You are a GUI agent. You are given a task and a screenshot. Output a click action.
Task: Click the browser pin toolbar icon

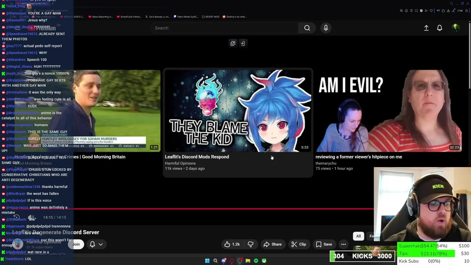411,11
